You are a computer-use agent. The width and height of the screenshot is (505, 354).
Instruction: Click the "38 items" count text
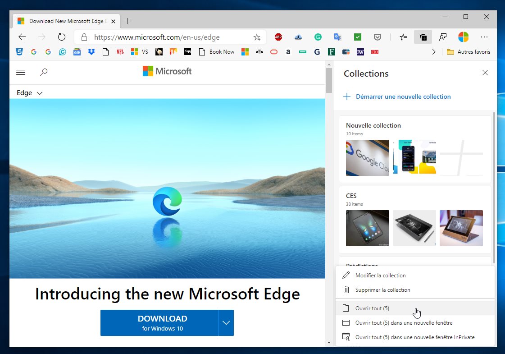click(x=354, y=204)
